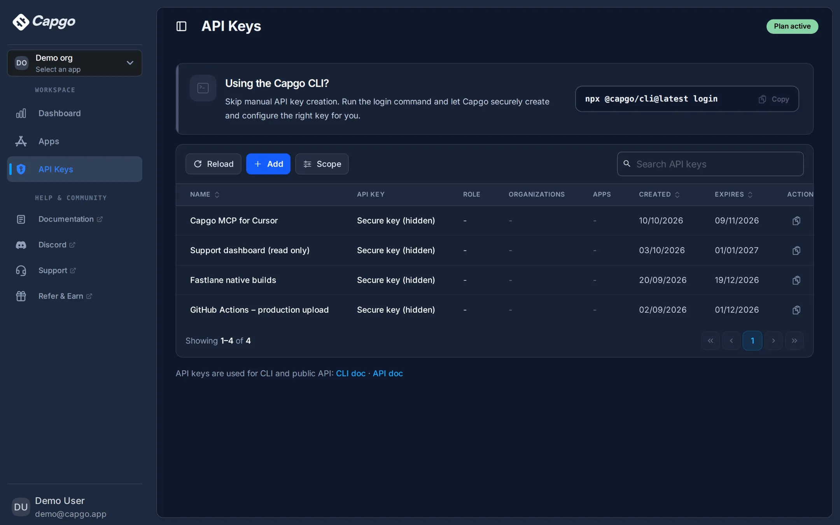Click the terminal icon in CLI banner
Image resolution: width=840 pixels, height=525 pixels.
[x=203, y=88]
